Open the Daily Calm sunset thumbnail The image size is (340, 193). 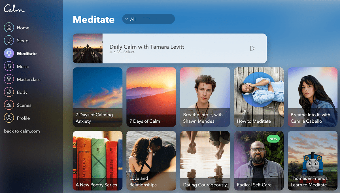click(x=88, y=48)
